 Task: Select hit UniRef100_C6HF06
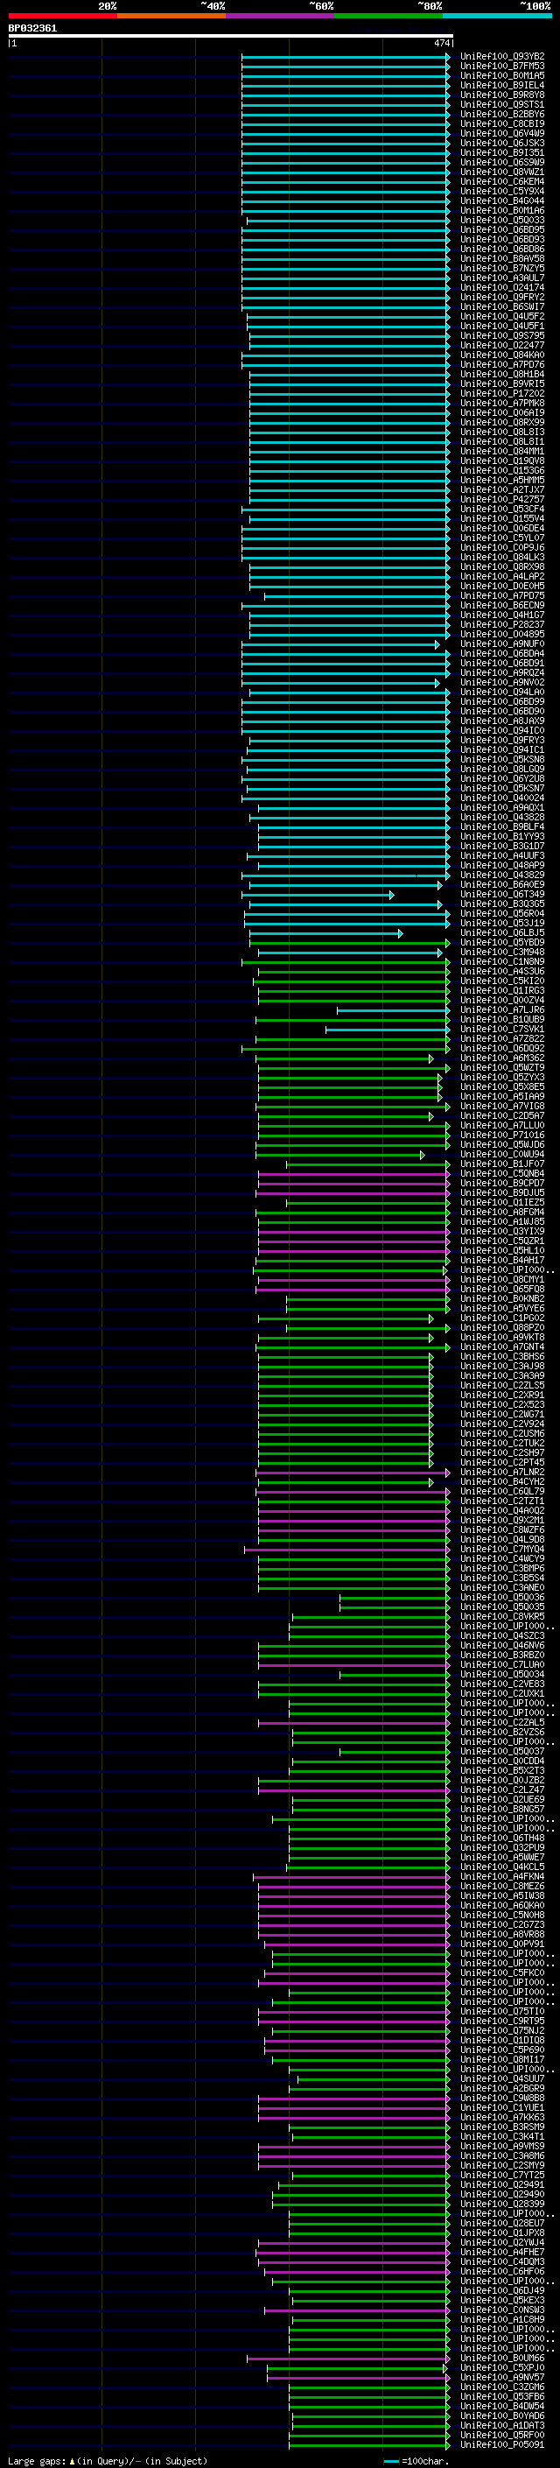pyautogui.click(x=501, y=2272)
